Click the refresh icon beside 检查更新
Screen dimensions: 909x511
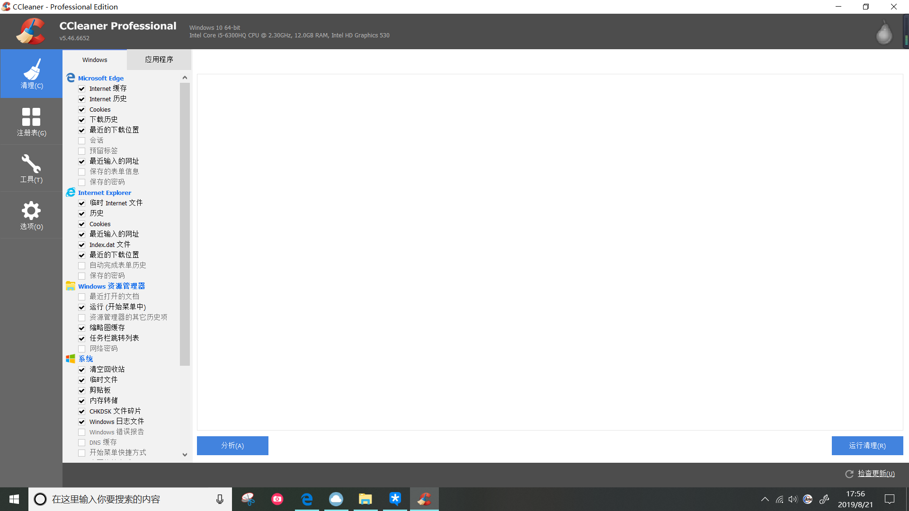click(x=849, y=474)
